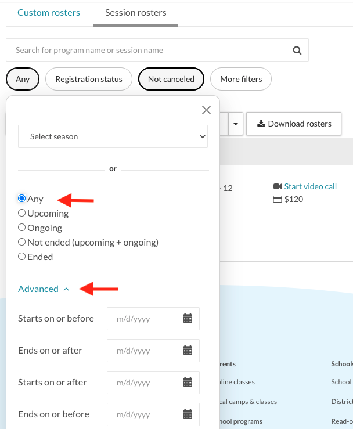Collapse the Advanced section

pos(44,289)
